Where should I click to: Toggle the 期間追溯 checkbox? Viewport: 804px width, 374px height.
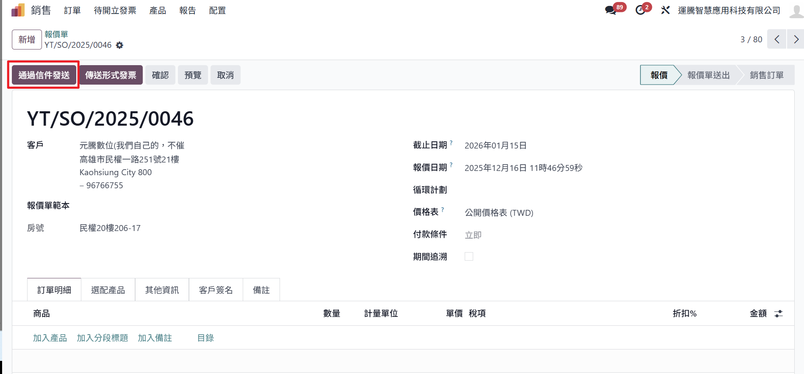click(469, 256)
